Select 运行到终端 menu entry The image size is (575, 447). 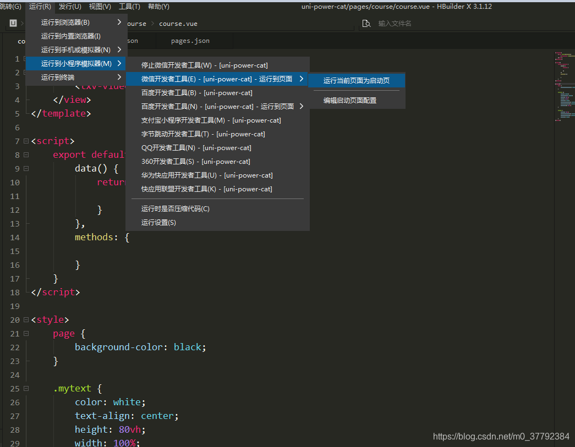point(76,78)
